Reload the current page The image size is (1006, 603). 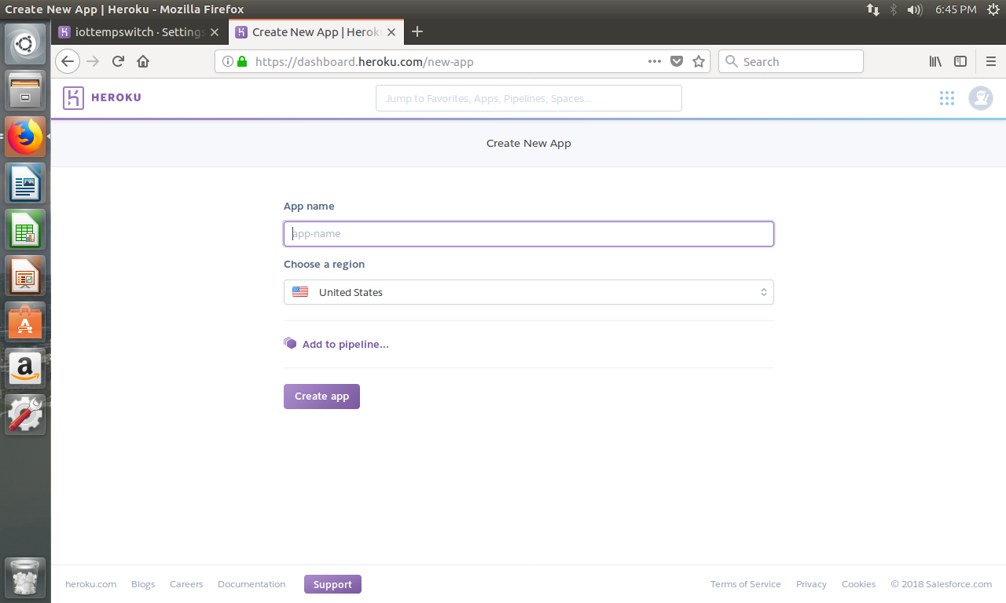click(x=118, y=61)
